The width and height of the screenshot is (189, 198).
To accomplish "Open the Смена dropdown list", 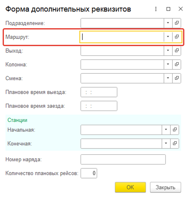I will click(x=168, y=78).
